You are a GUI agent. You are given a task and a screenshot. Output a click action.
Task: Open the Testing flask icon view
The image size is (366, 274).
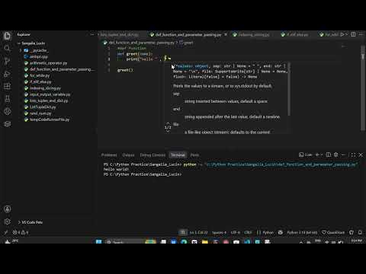(7, 99)
